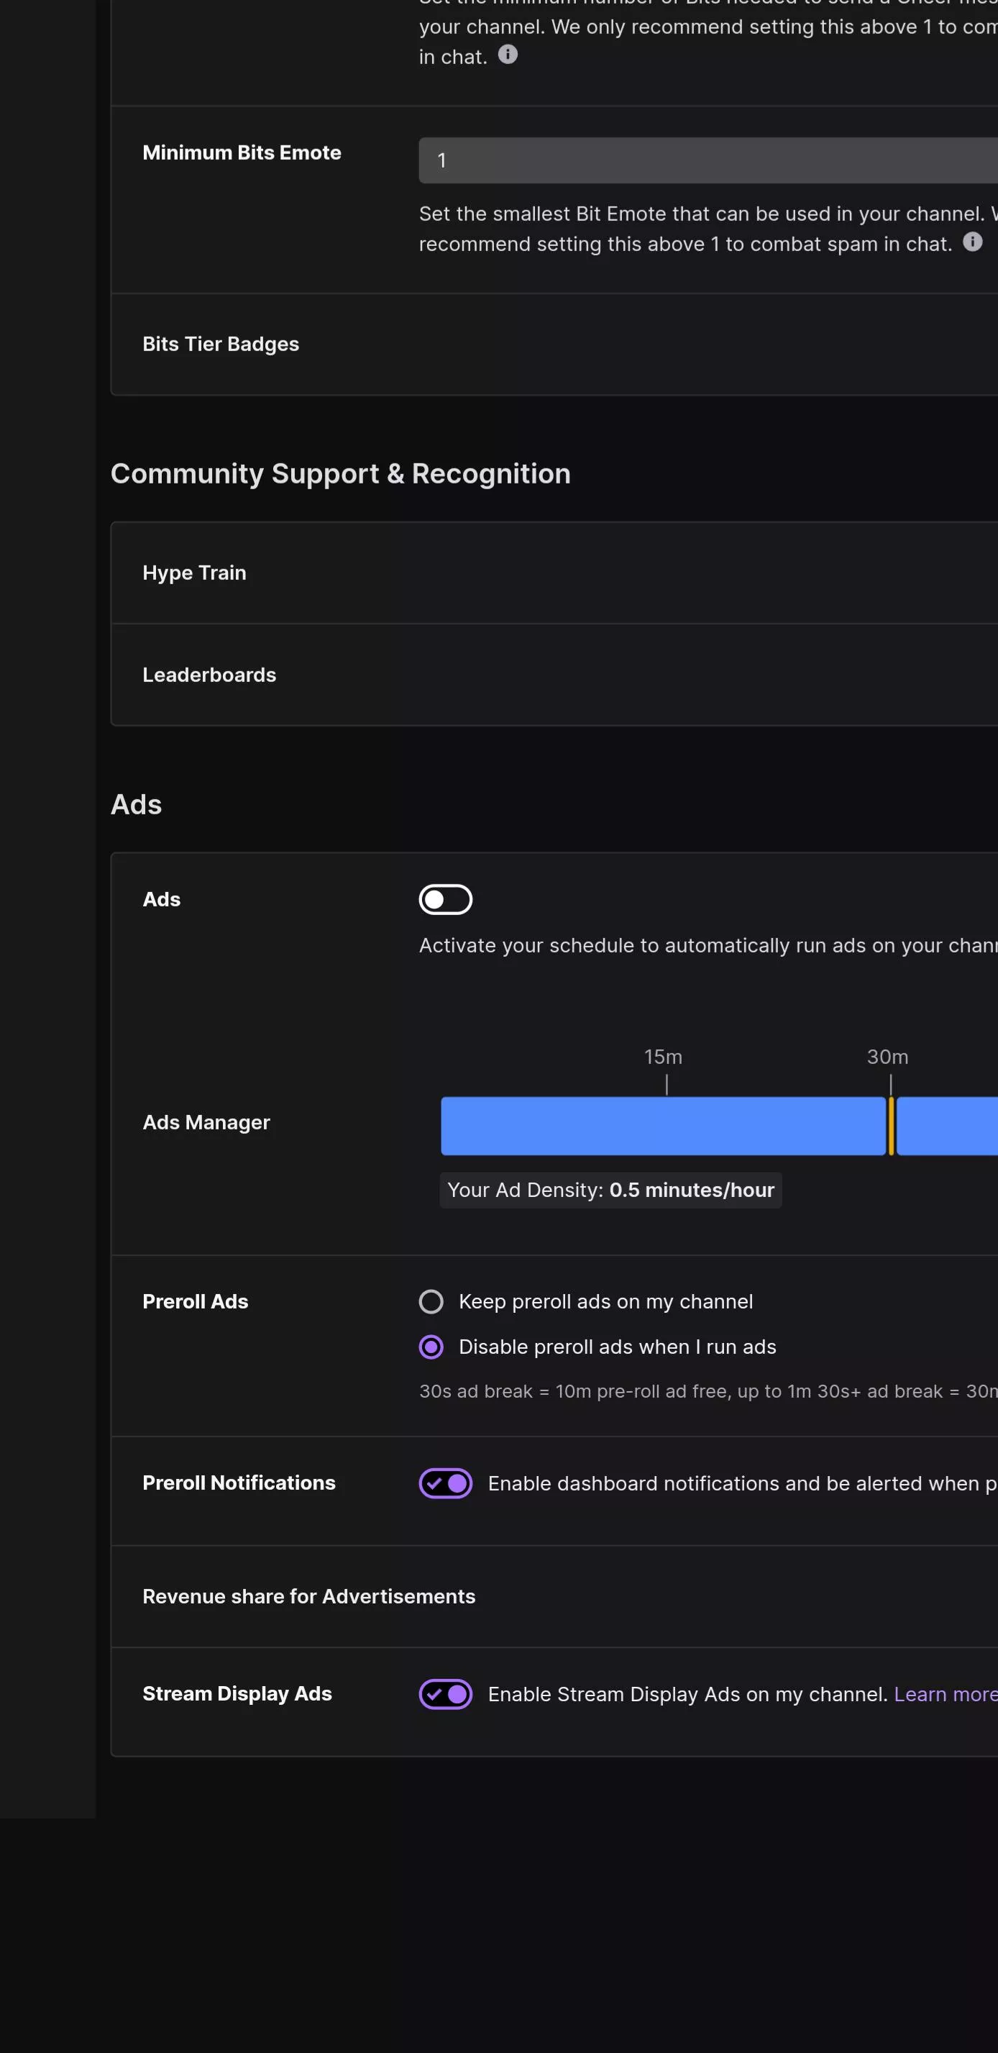The height and width of the screenshot is (2053, 998).
Task: Expand the Hype Train row
Action: (554, 573)
